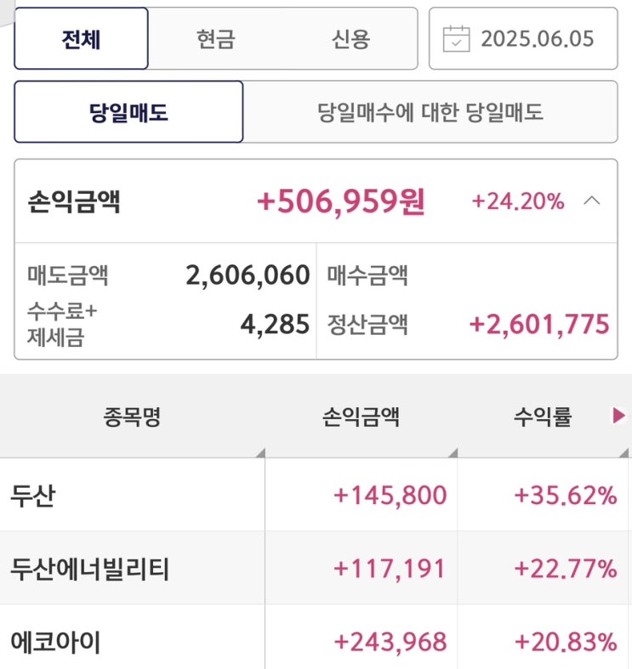Sort by 손익금액 column header
Screen dimensions: 632x669
(x=361, y=417)
